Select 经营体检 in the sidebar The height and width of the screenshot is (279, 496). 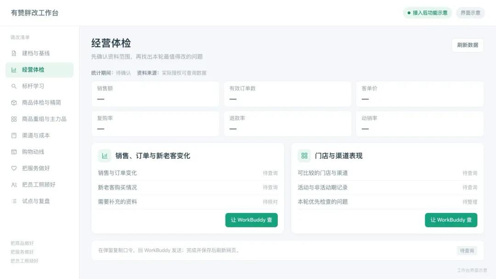39,70
